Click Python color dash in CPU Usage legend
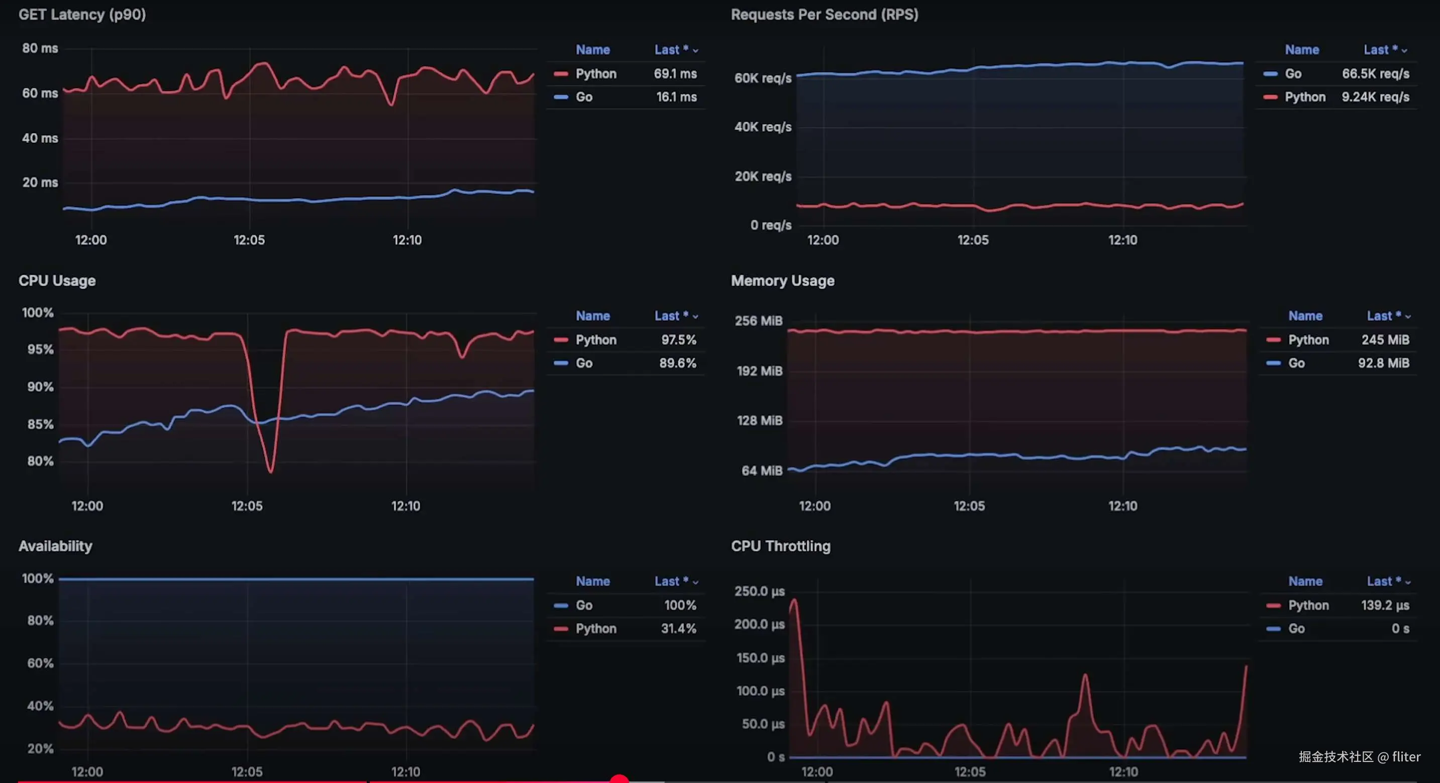Image resolution: width=1440 pixels, height=783 pixels. pos(561,340)
